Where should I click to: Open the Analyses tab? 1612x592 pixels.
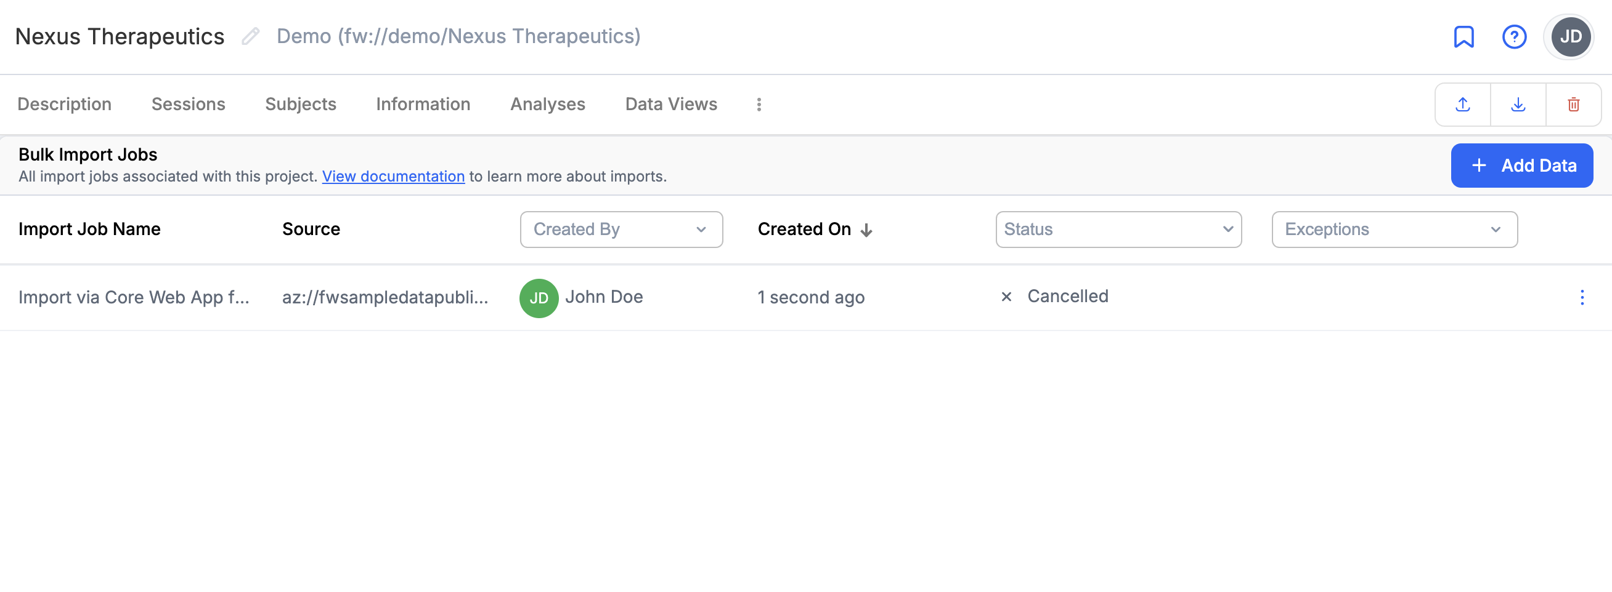[548, 104]
